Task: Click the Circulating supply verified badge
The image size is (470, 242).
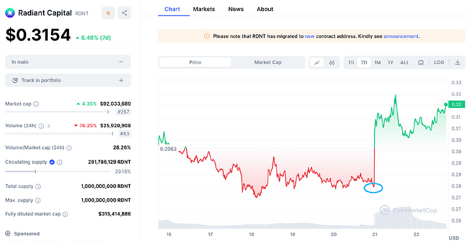Action: [52, 162]
